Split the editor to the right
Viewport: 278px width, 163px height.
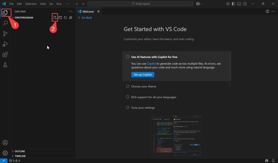pos(267,11)
